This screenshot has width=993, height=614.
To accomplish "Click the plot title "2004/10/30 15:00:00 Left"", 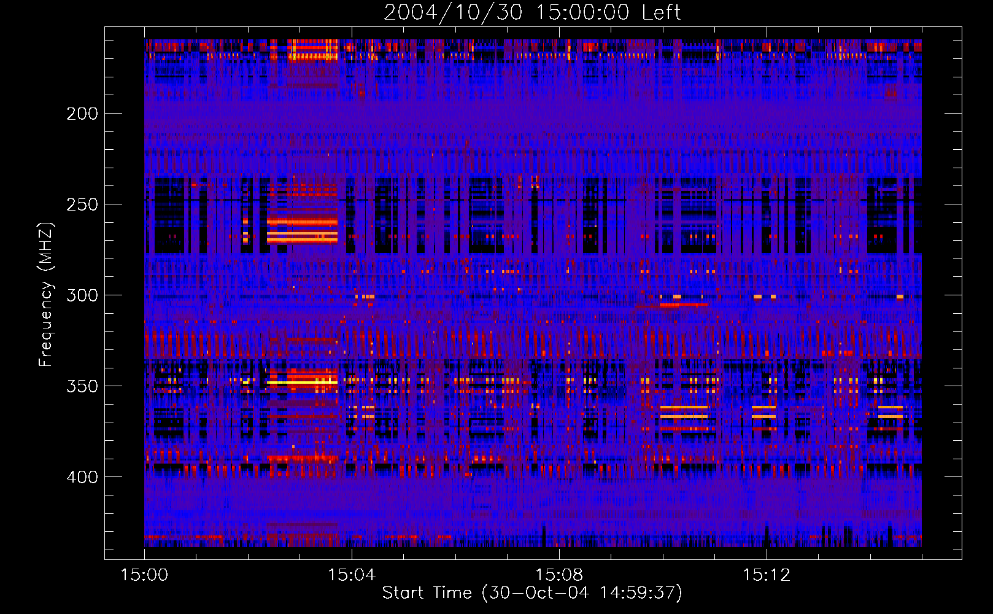I will point(532,12).
